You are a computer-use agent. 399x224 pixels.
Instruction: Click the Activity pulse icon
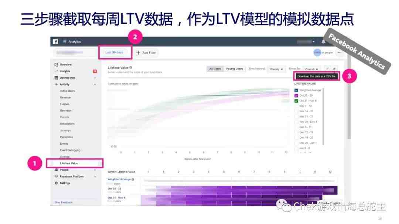56,84
